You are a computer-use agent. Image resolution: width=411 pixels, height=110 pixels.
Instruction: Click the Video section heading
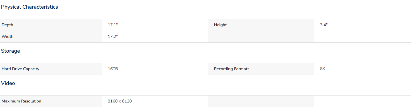(8, 83)
